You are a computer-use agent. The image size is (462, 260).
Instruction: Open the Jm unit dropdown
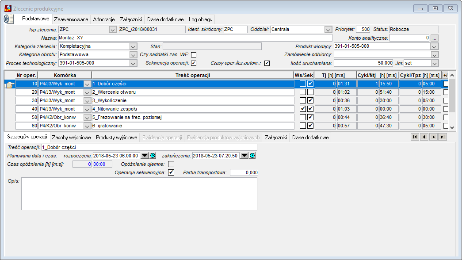tap(434, 63)
